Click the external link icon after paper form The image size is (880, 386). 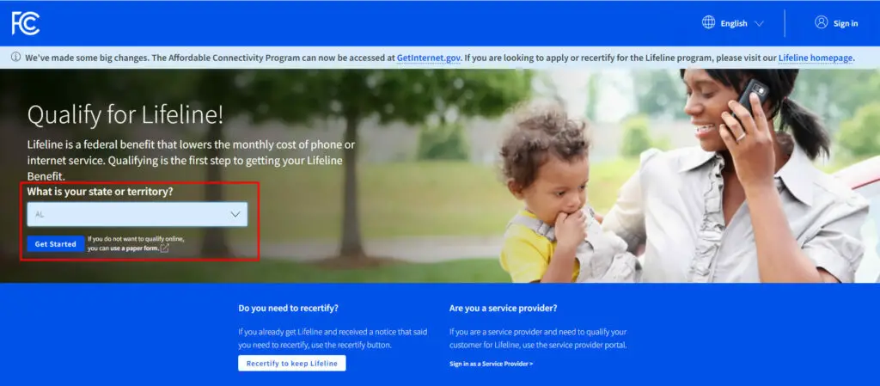[x=164, y=248]
